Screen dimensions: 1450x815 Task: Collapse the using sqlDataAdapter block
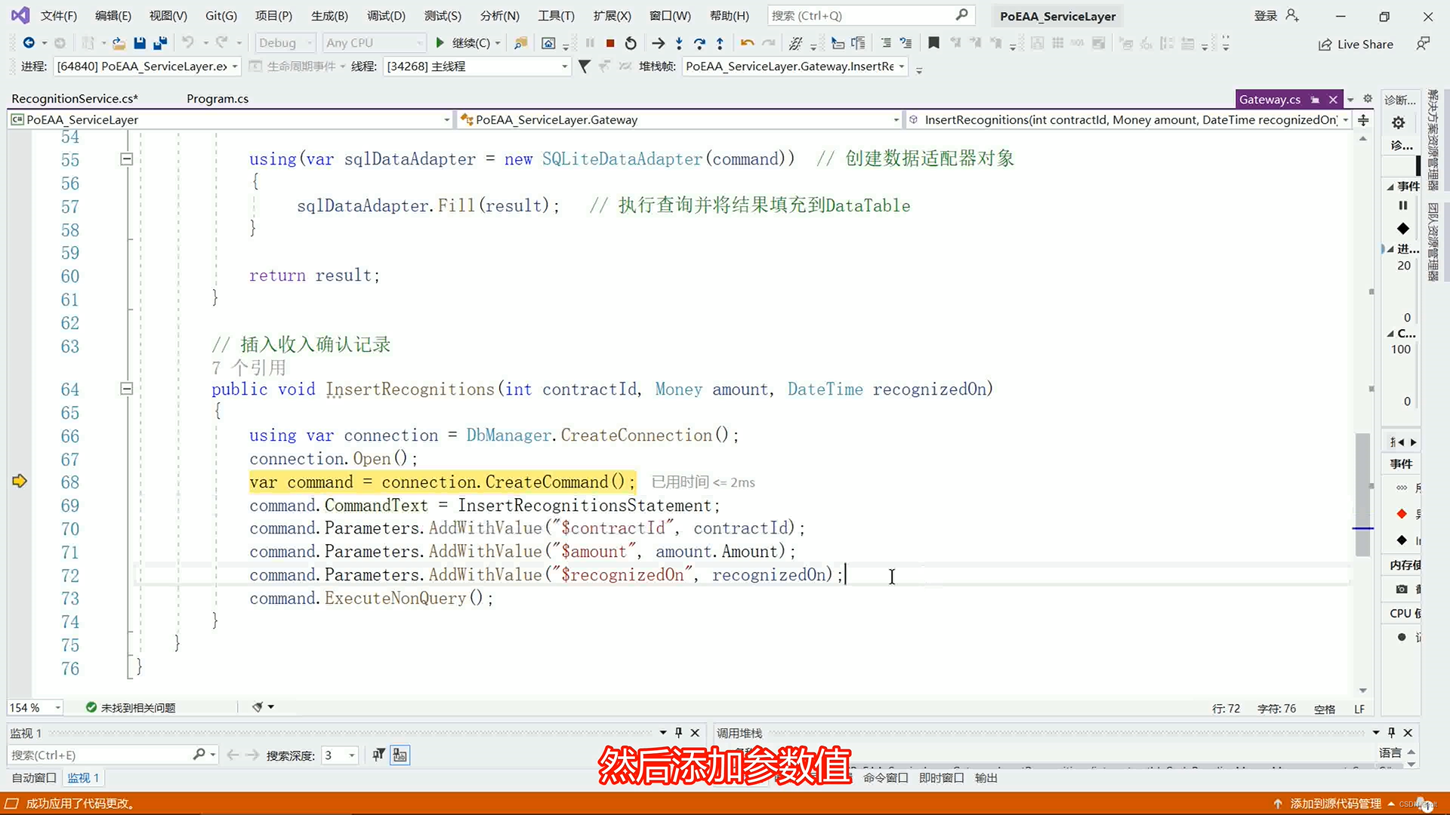pos(127,159)
